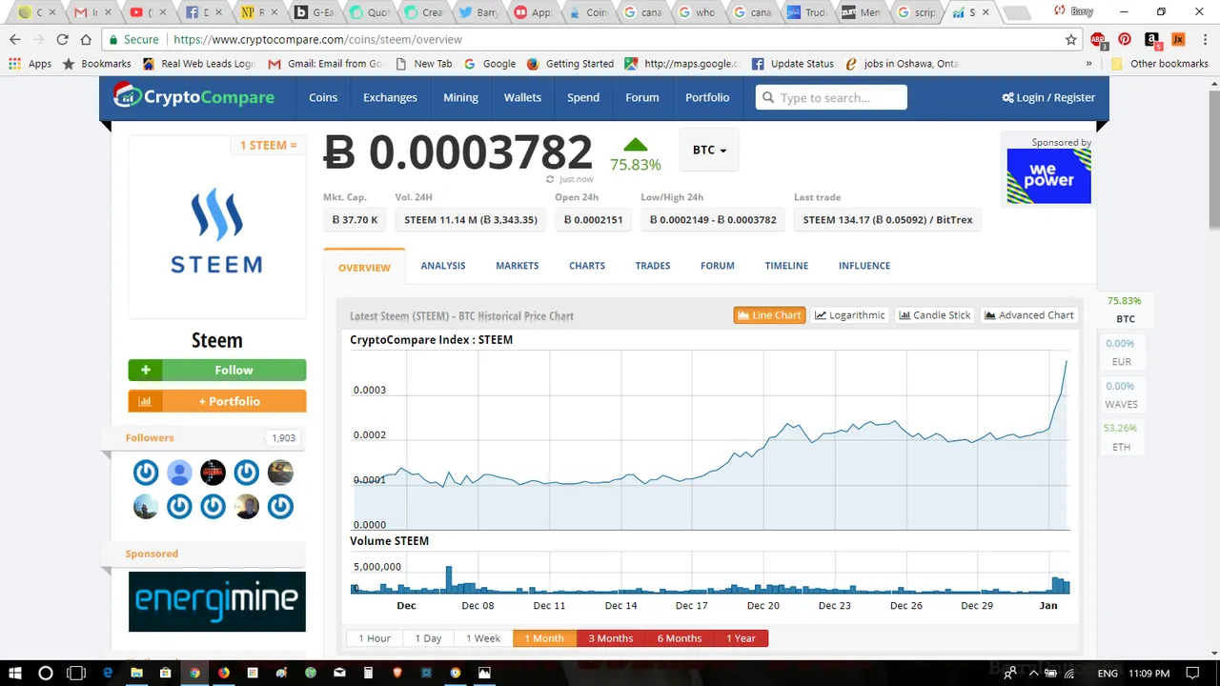Open Task View on taskbar
The image size is (1220, 686).
tap(76, 673)
